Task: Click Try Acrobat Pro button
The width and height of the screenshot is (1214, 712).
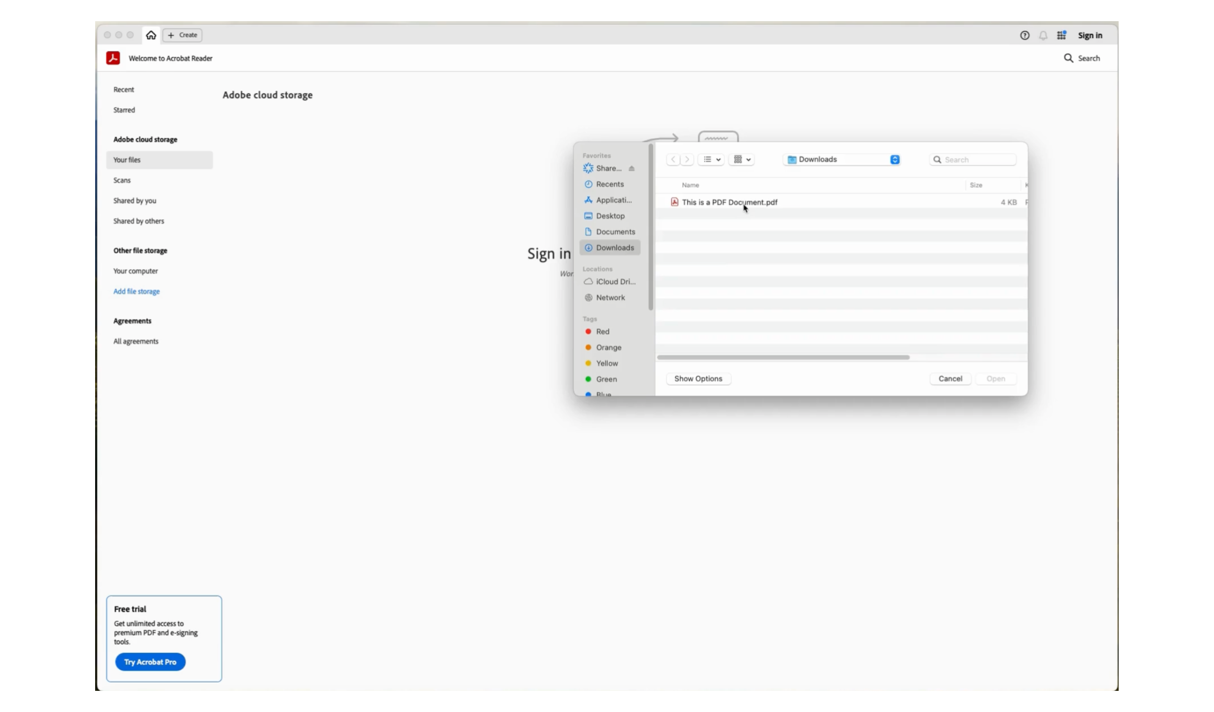Action: pos(150,663)
